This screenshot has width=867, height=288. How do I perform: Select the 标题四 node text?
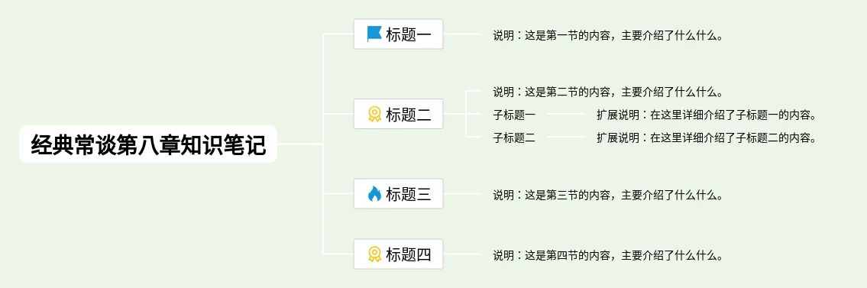(x=408, y=254)
